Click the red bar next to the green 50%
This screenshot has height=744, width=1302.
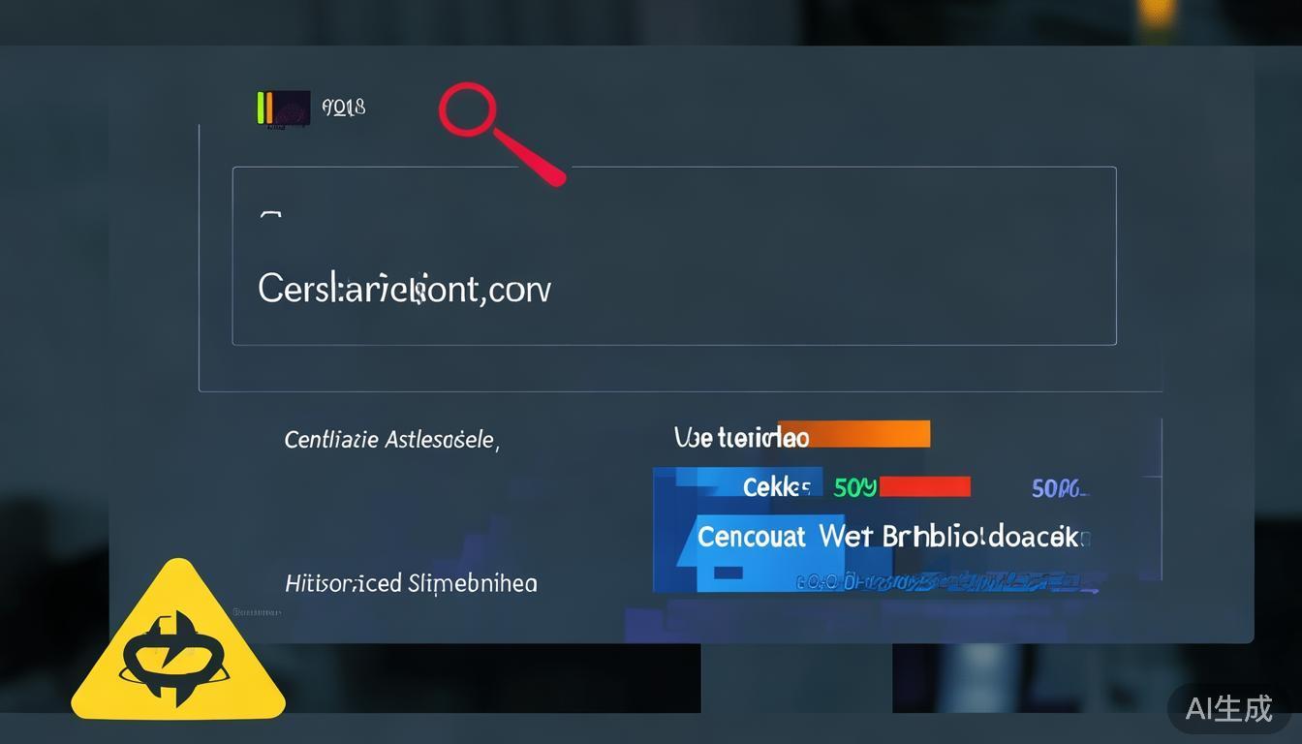pyautogui.click(x=924, y=486)
